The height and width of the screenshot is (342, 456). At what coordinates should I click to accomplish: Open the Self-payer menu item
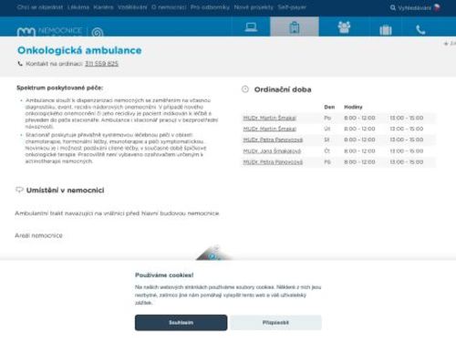[x=292, y=7]
